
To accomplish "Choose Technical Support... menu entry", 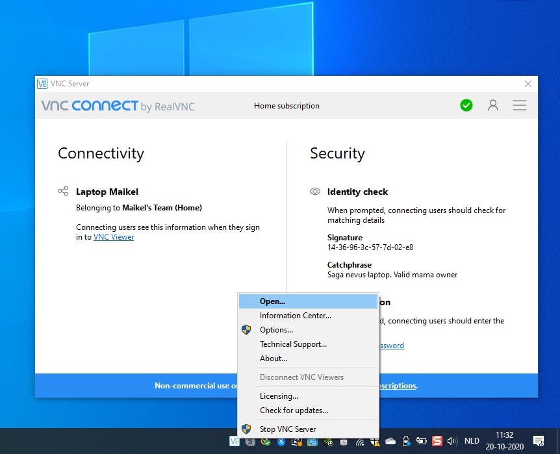I will [x=308, y=344].
